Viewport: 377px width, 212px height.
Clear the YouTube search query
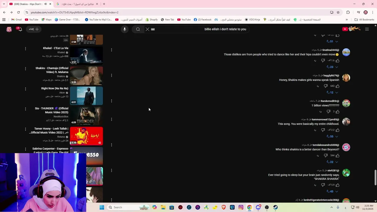[148, 29]
